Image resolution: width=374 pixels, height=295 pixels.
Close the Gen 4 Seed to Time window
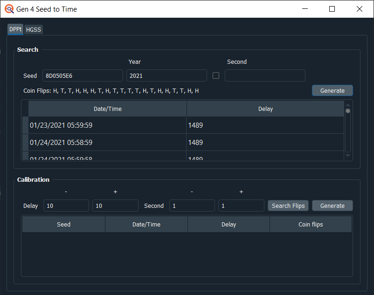[359, 9]
